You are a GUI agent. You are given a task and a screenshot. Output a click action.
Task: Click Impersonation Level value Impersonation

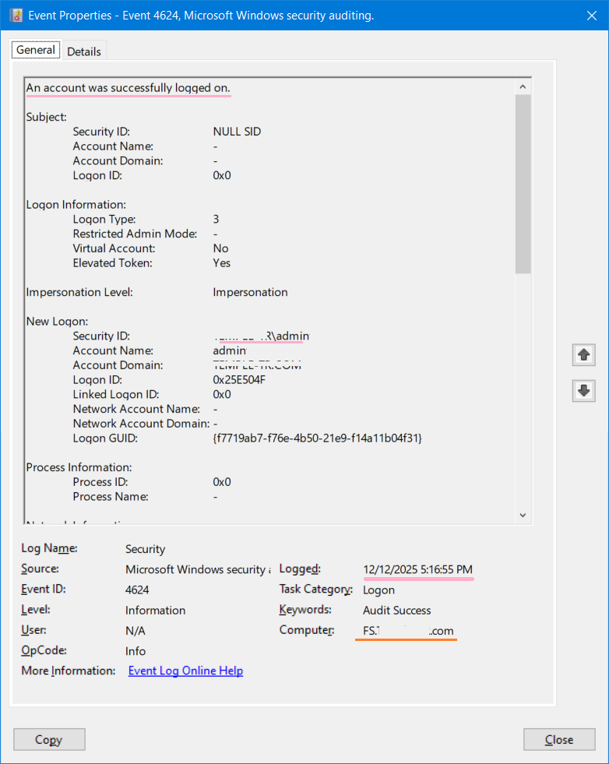point(250,292)
